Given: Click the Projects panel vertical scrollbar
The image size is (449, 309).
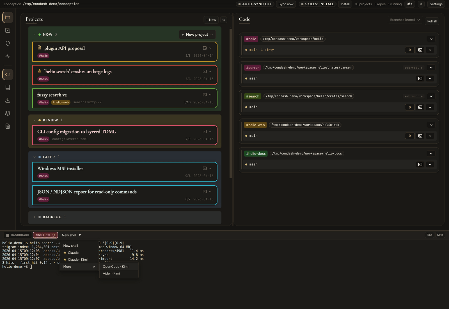Looking at the screenshot, I should (231, 103).
